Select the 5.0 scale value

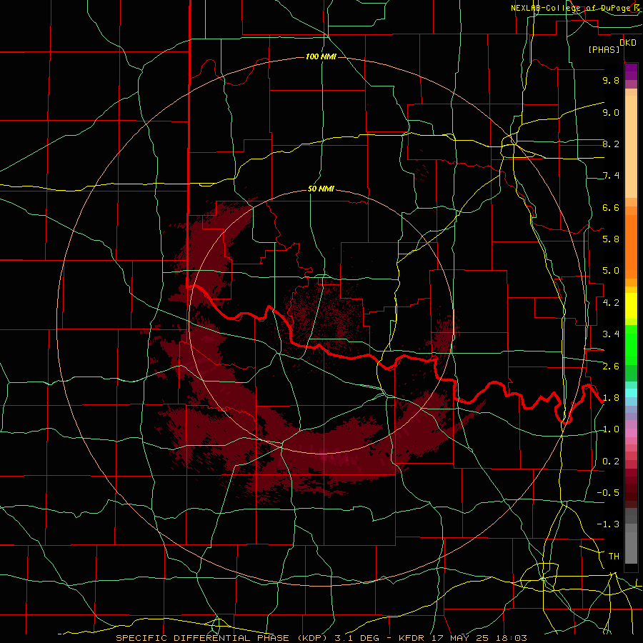point(611,271)
